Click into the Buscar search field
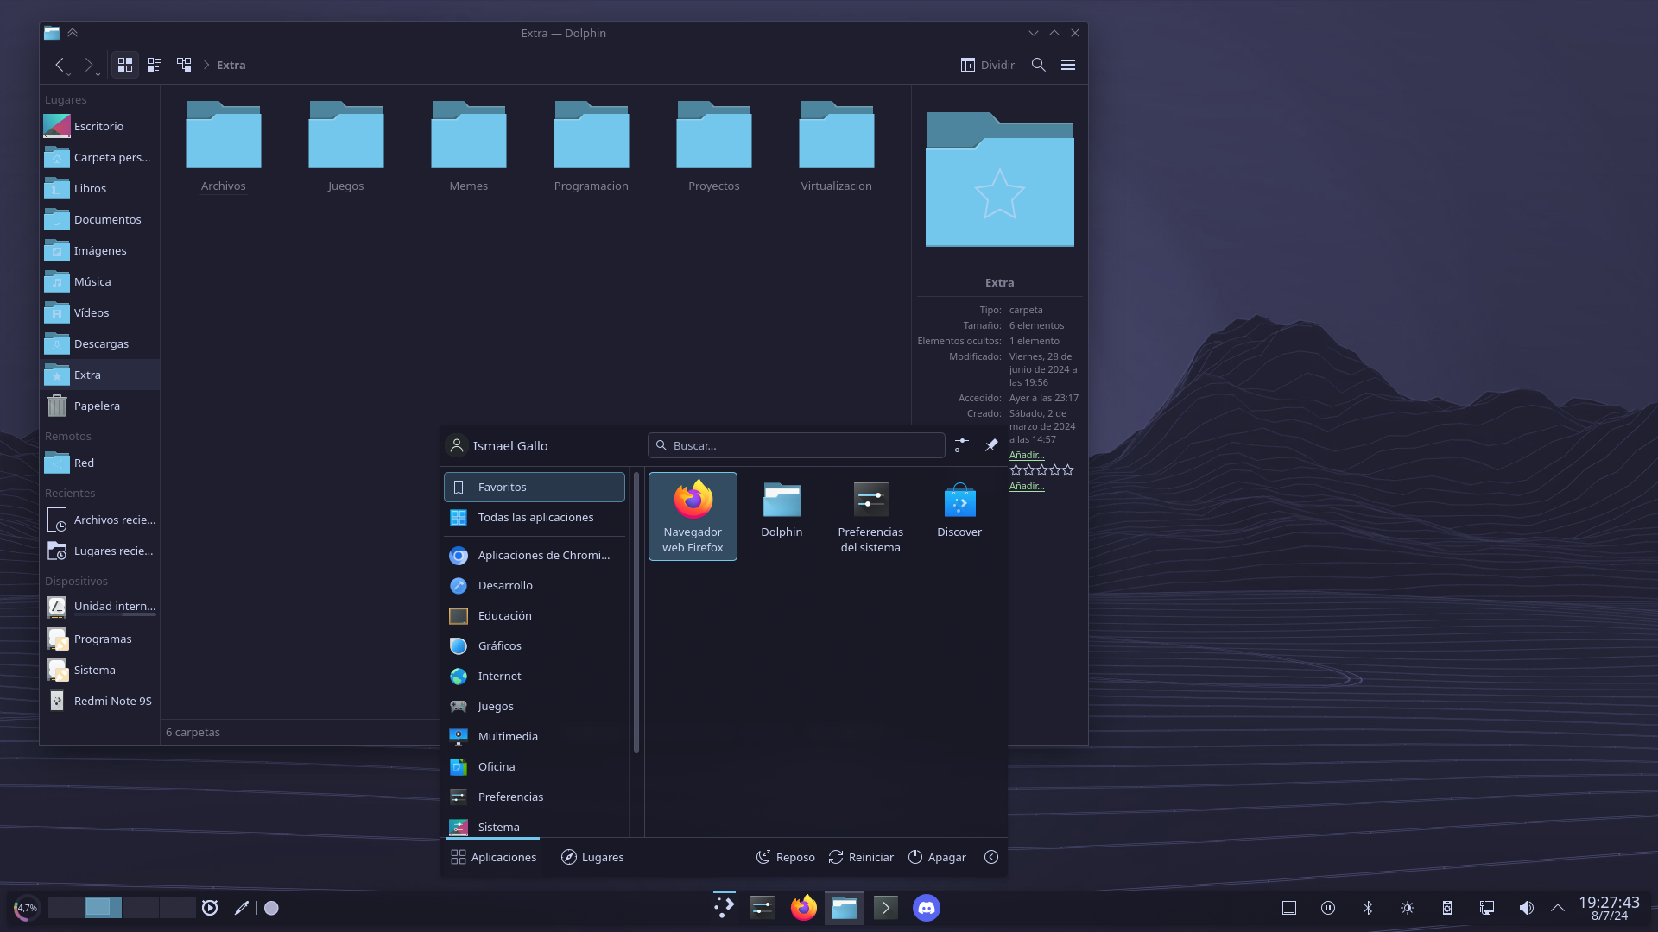Viewport: 1658px width, 932px height. (x=796, y=445)
